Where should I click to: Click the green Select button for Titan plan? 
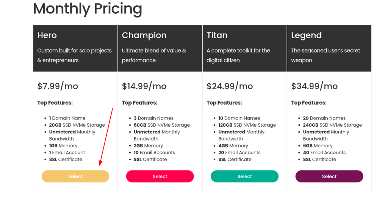[244, 176]
